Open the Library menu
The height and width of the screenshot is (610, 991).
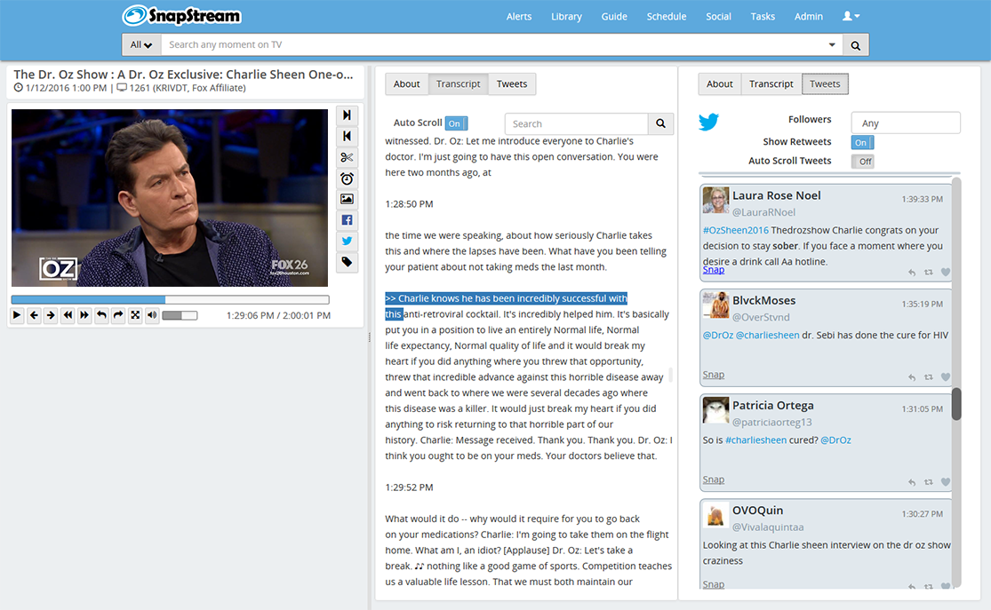click(566, 16)
